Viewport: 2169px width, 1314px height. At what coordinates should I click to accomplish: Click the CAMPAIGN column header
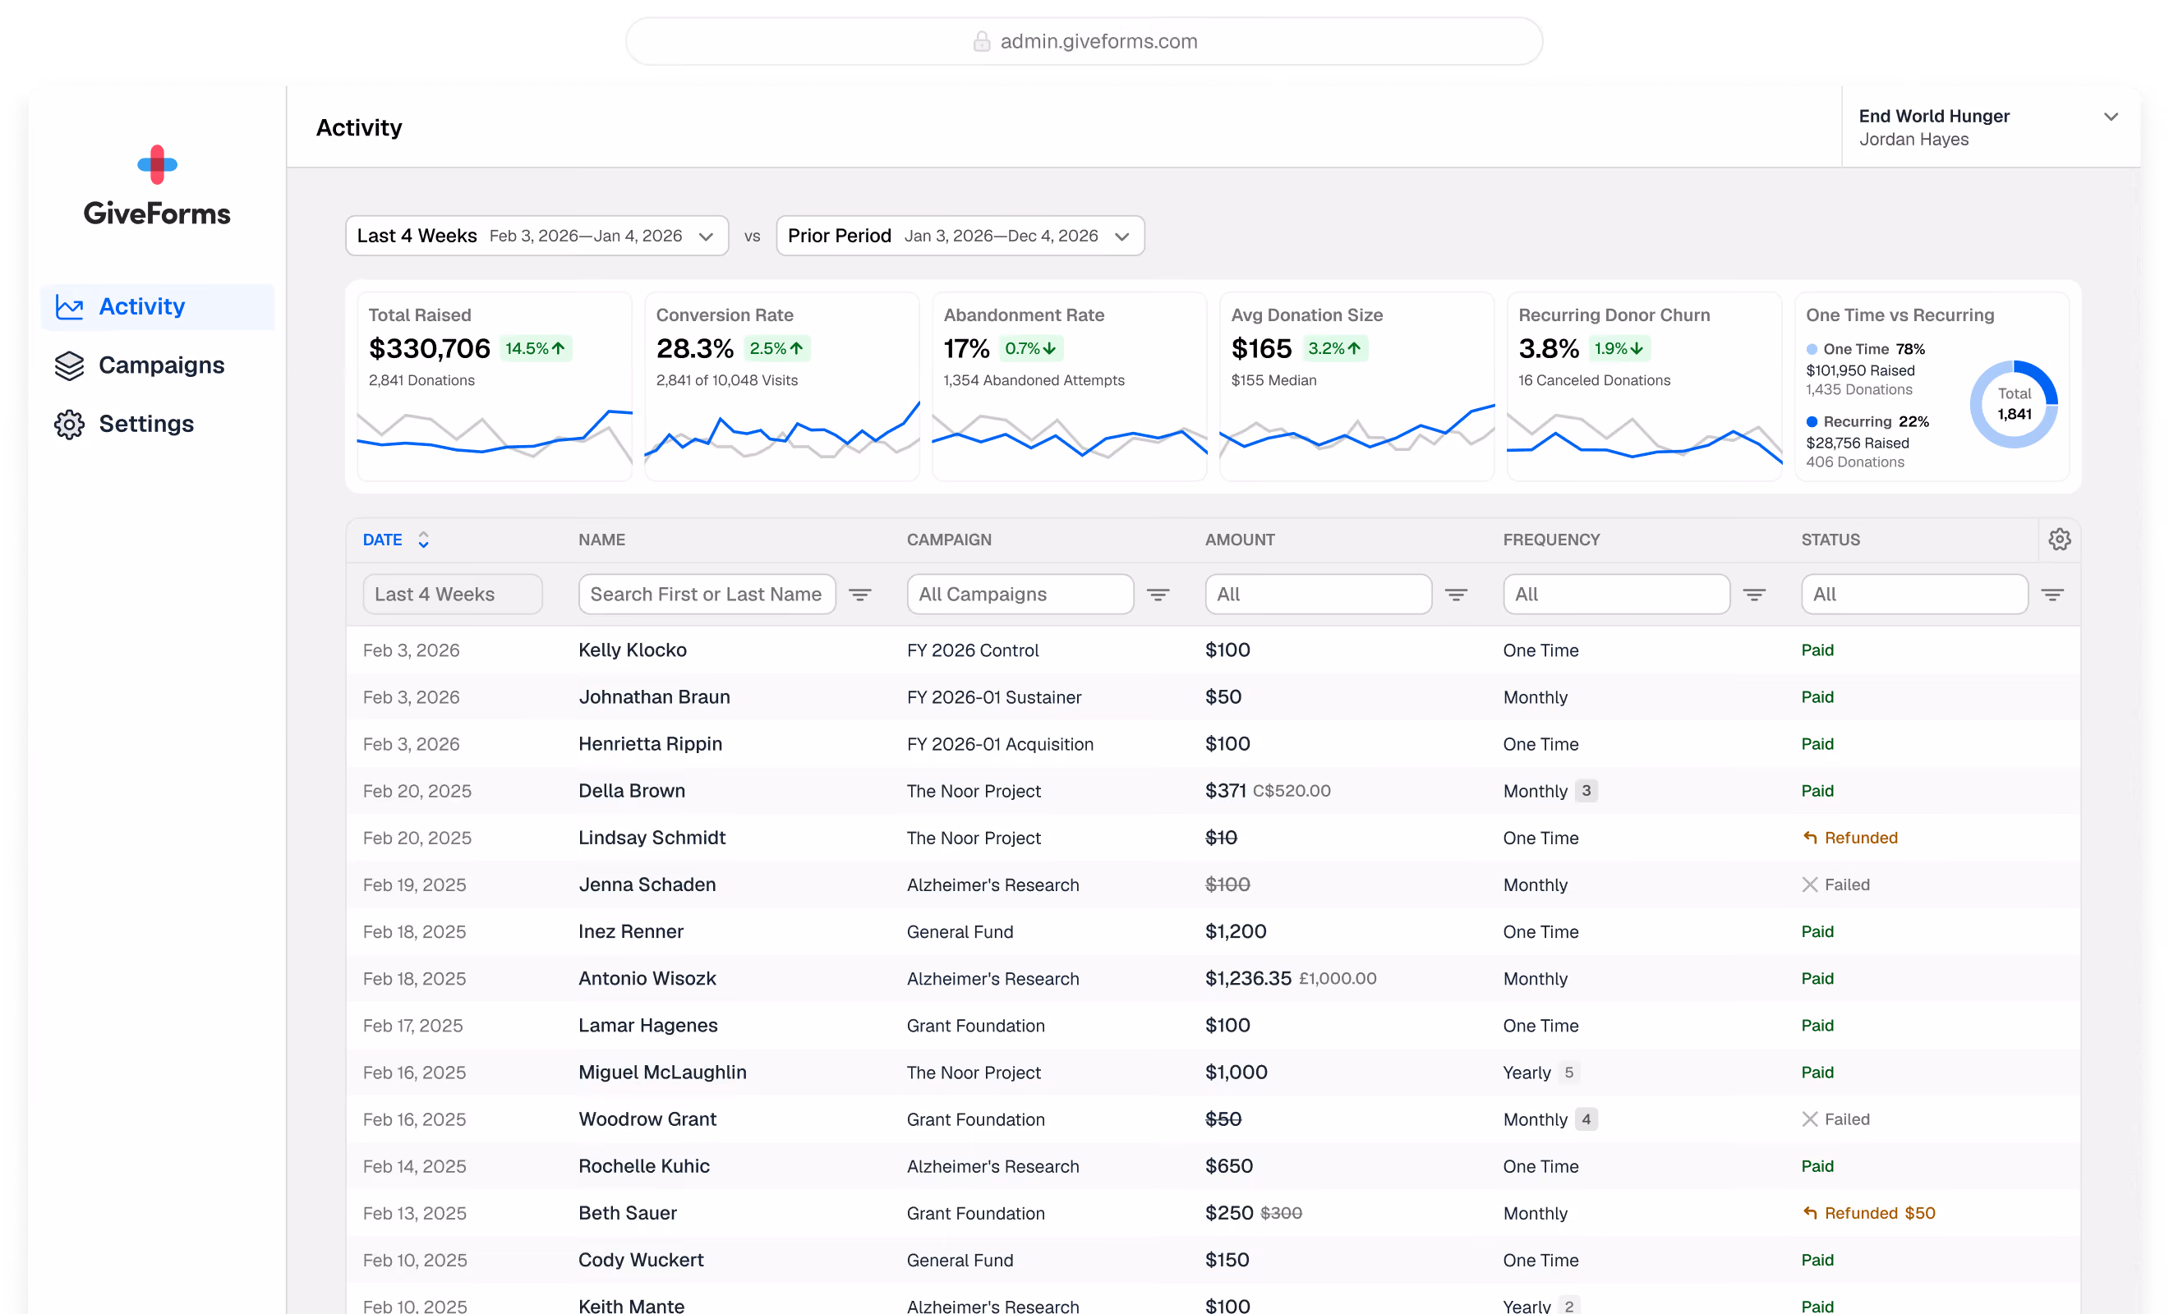pyautogui.click(x=949, y=540)
